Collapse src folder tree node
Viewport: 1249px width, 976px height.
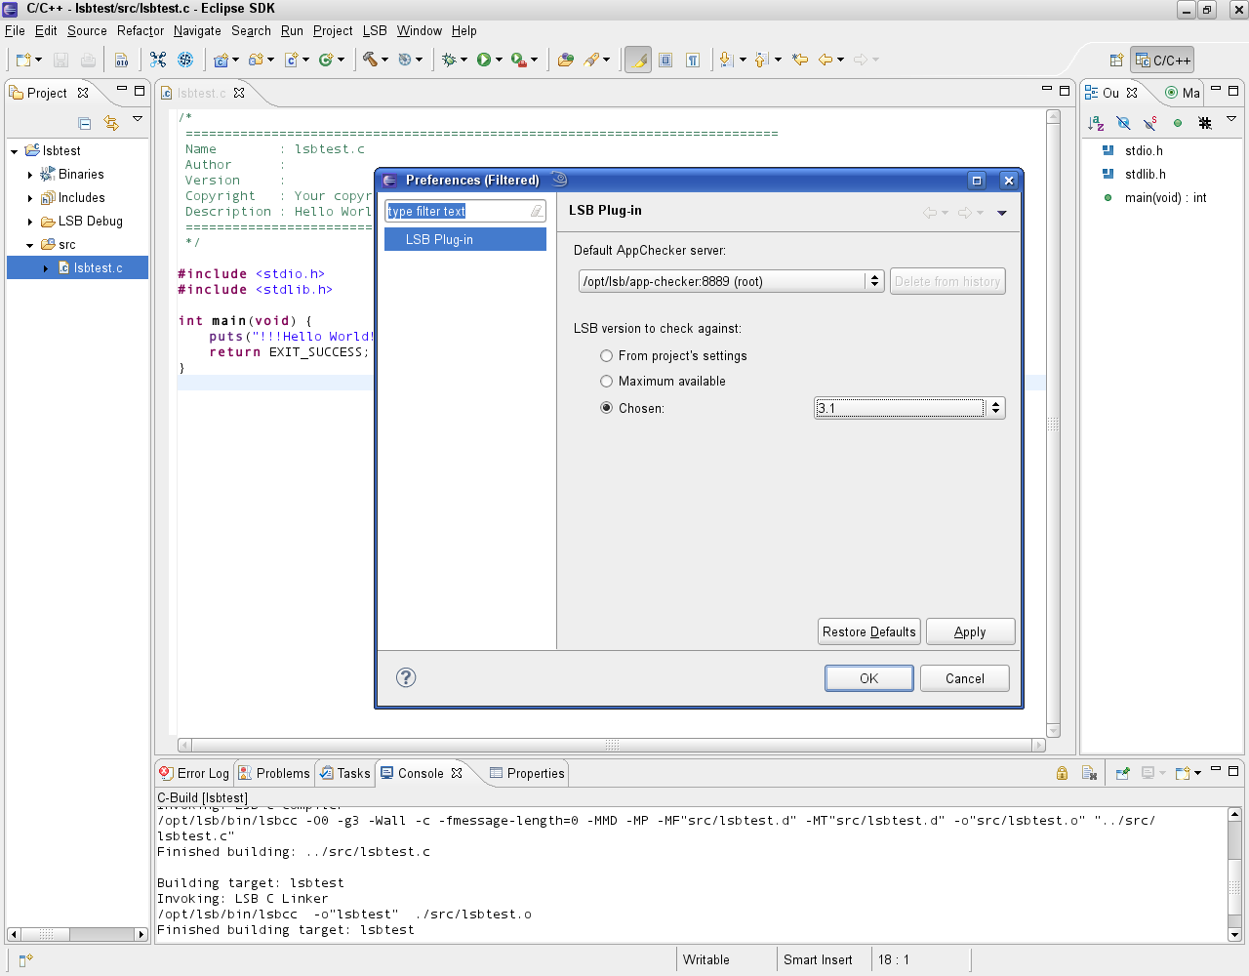pos(30,245)
